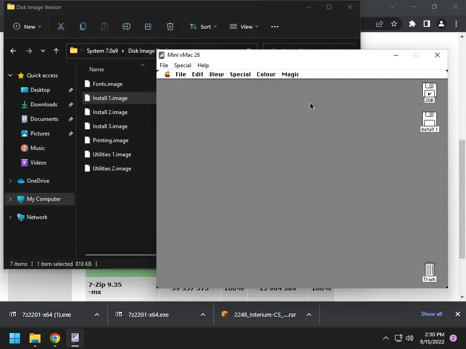Open the View dropdown in File Explorer
466x349 pixels.
[244, 26]
